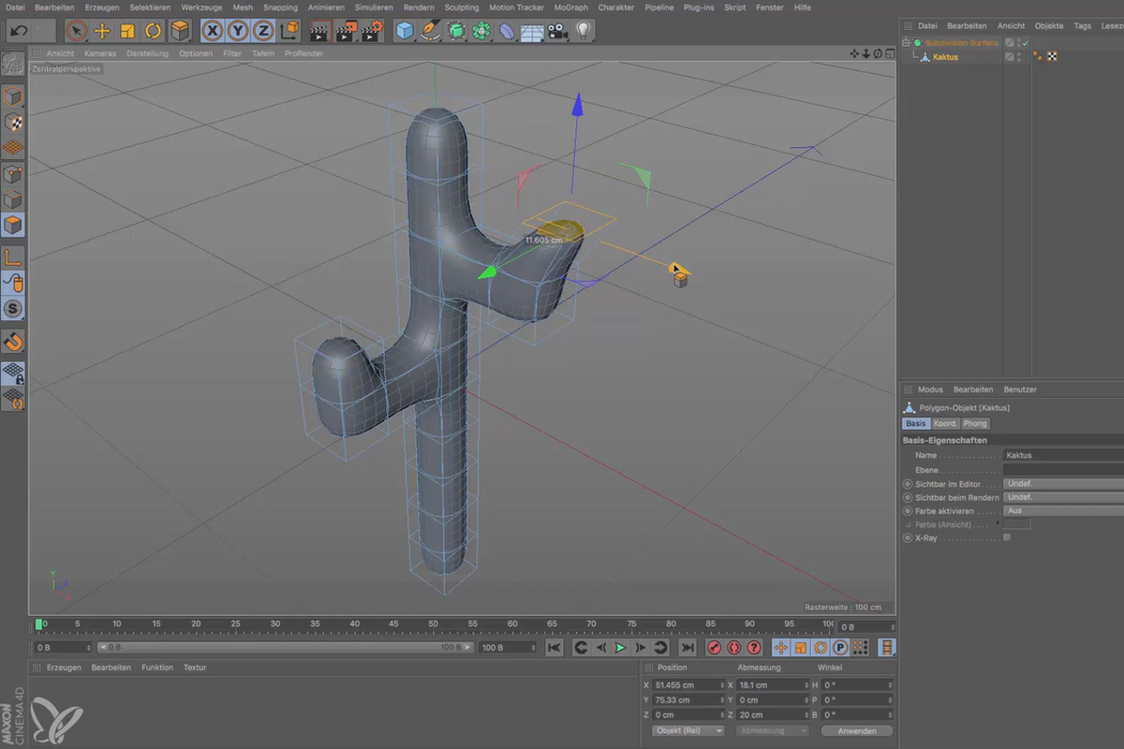Click the Anwenden button
This screenshot has width=1124, height=749.
click(857, 730)
